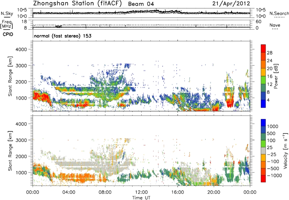Click the '20:00' time axis label
The image size is (289, 200).
(x=213, y=192)
